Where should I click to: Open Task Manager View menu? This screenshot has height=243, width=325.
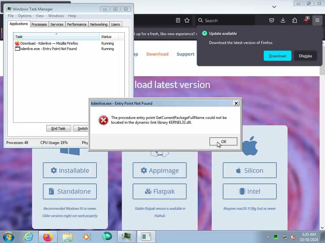[x=40, y=16]
